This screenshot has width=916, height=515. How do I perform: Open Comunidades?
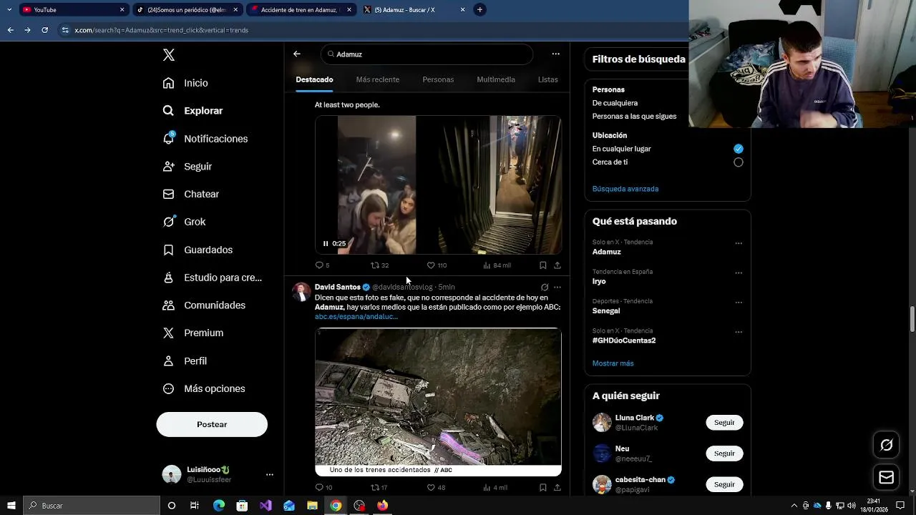click(x=204, y=305)
